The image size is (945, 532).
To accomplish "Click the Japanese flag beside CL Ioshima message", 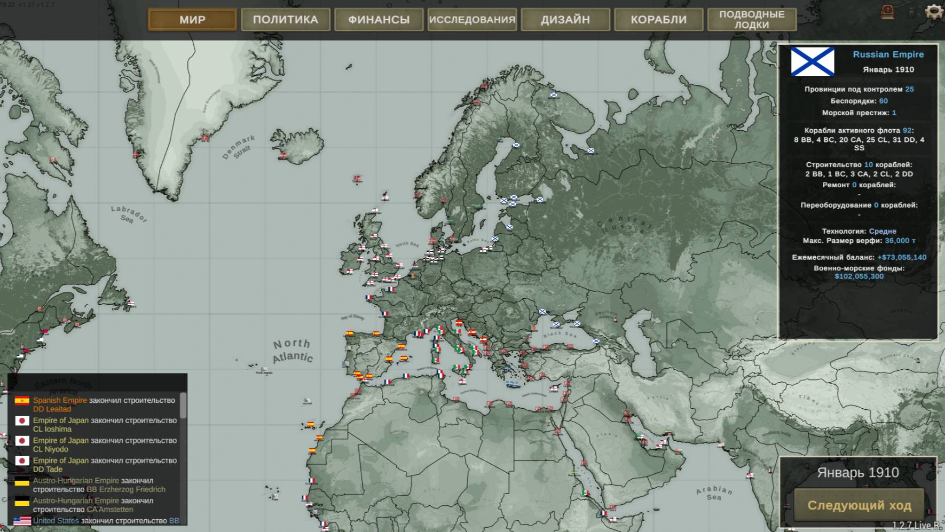I will 22,421.
